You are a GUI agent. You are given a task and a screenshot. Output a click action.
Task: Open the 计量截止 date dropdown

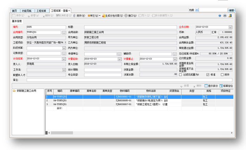(175, 59)
